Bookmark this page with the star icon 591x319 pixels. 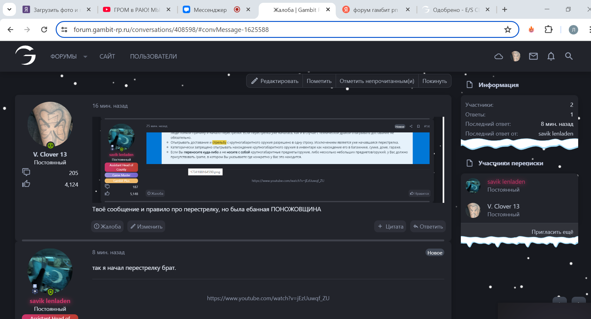507,30
